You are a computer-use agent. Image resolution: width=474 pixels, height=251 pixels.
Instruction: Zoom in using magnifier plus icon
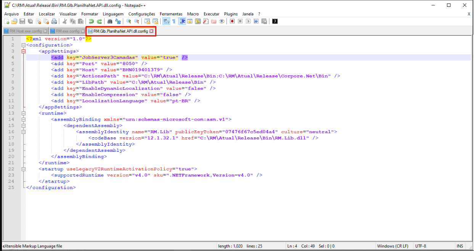129,21
